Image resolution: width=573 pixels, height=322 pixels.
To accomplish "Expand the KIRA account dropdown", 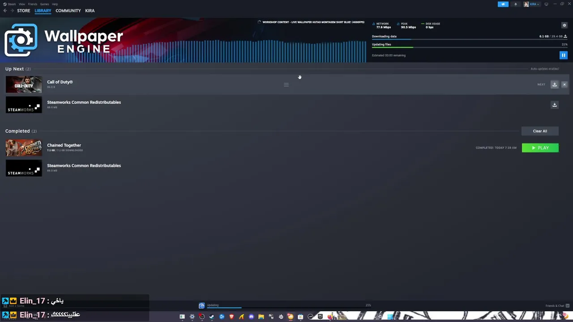I will tap(532, 4).
